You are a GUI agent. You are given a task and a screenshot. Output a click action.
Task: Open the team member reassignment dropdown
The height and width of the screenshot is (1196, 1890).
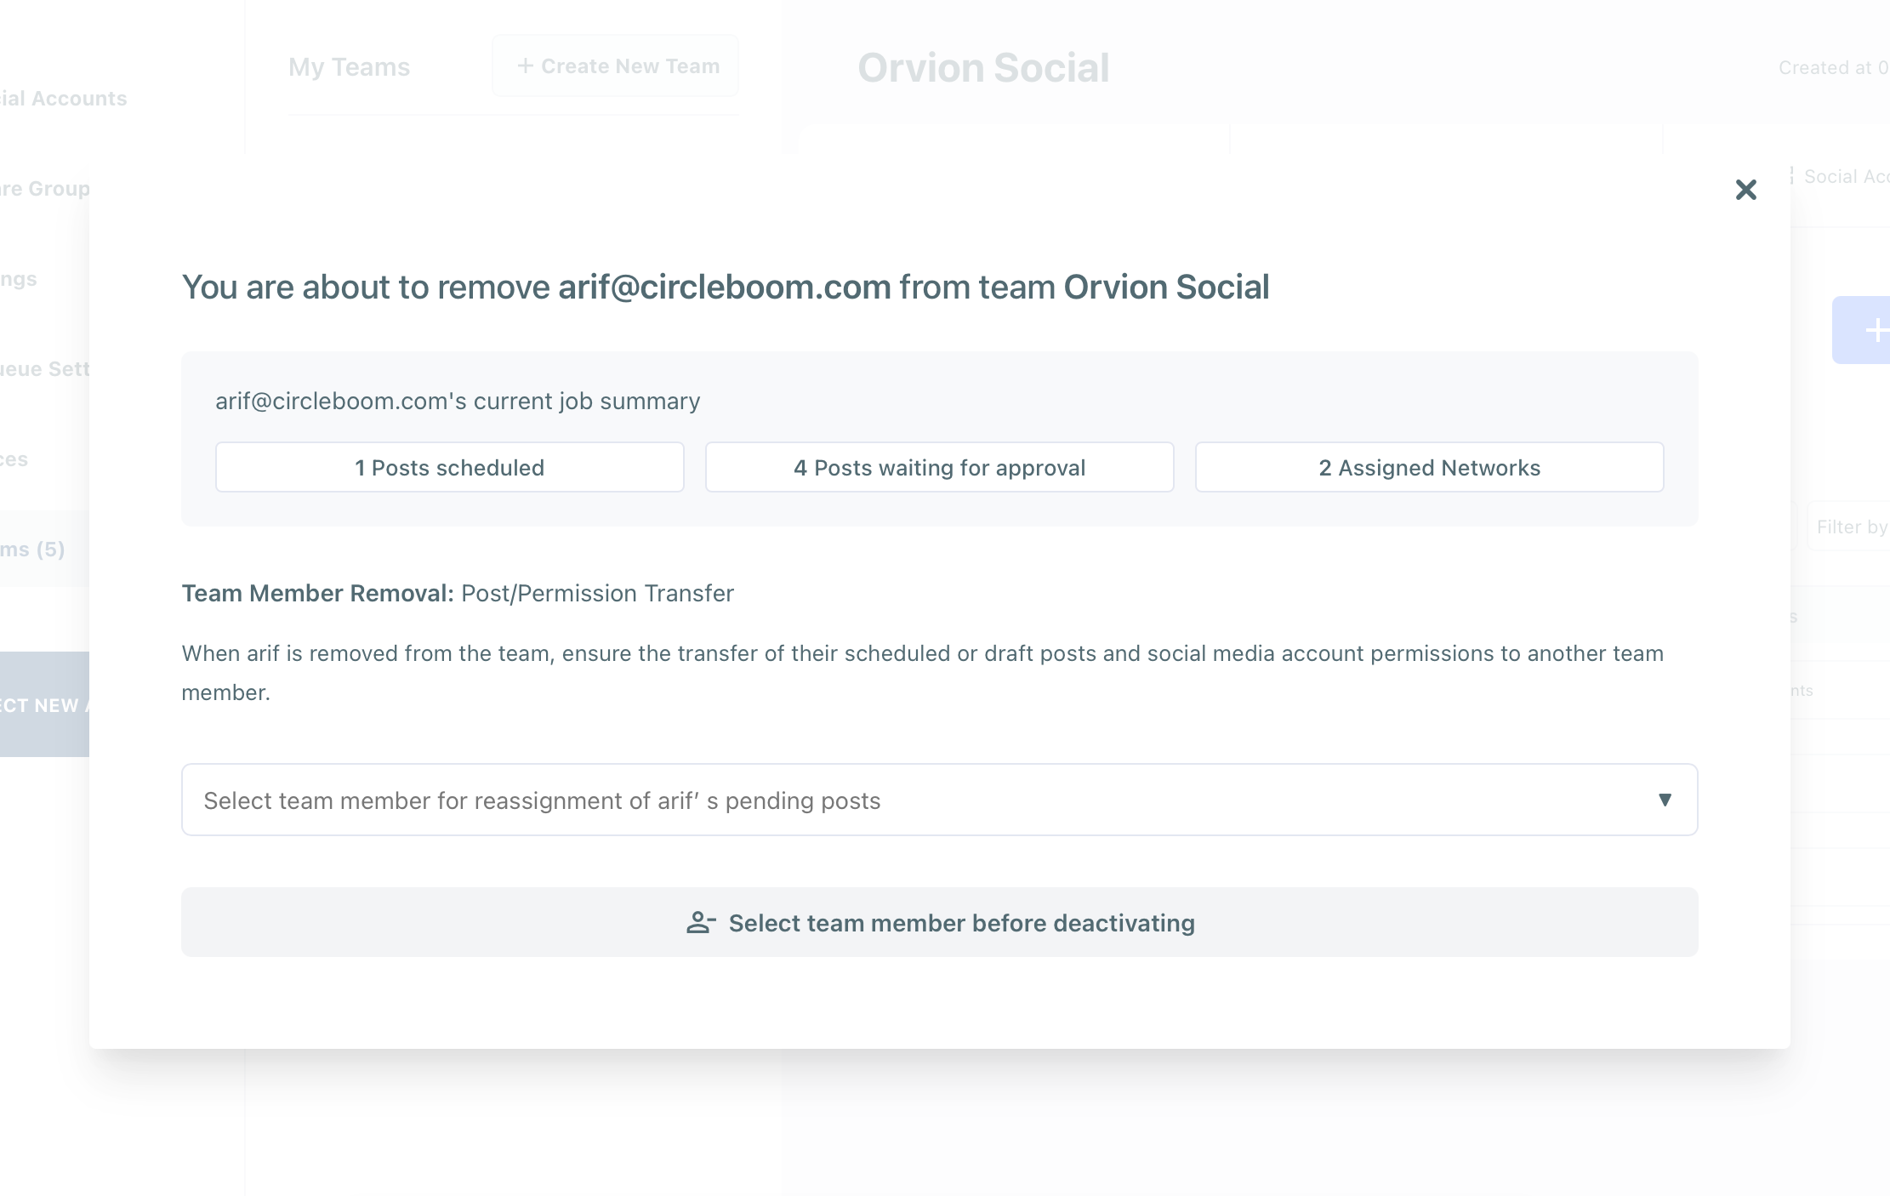[939, 800]
